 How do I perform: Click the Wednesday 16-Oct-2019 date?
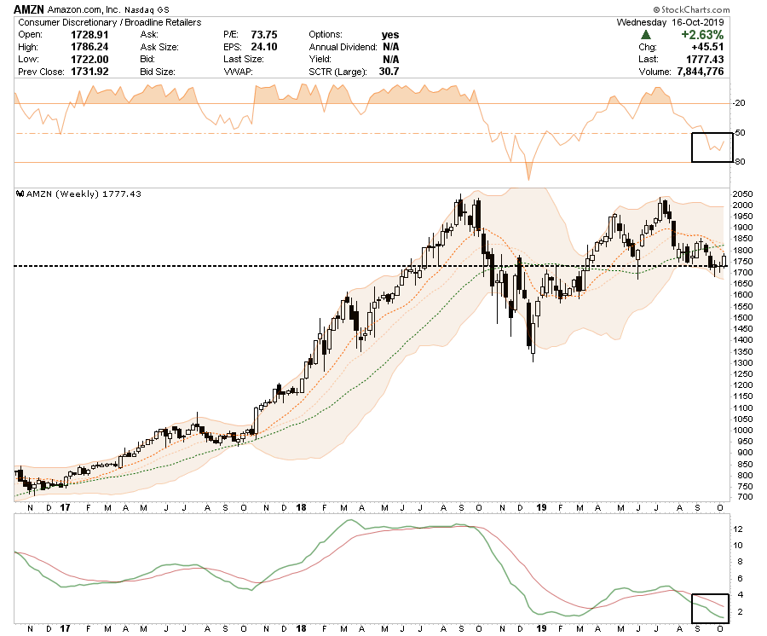pos(670,22)
